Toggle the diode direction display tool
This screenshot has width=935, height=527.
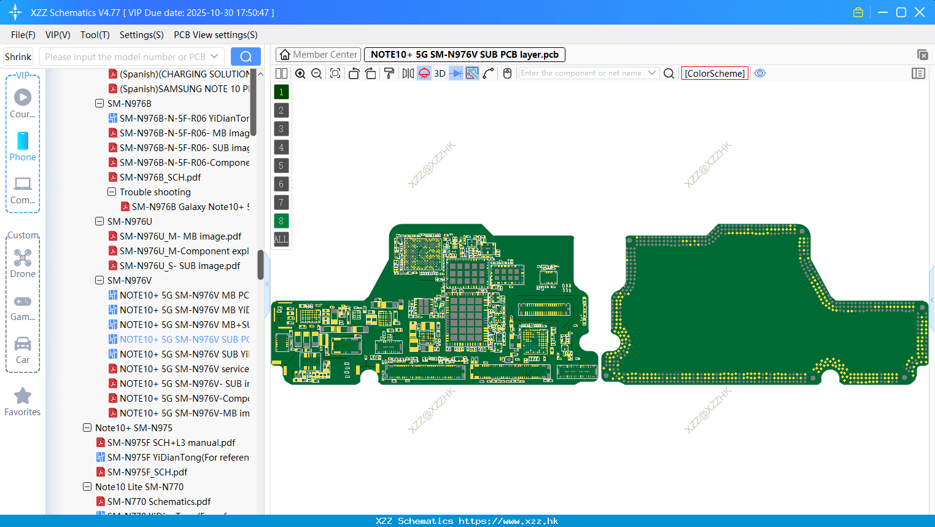pyautogui.click(x=456, y=73)
